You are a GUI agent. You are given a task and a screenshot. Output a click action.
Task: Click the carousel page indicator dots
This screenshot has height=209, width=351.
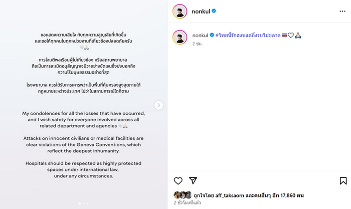84,203
